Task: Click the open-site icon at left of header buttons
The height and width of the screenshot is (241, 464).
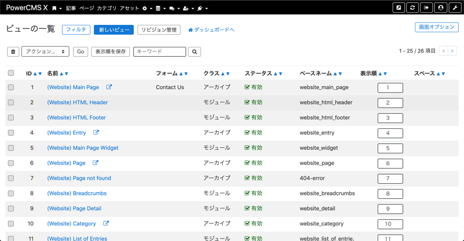Action: click(398, 8)
